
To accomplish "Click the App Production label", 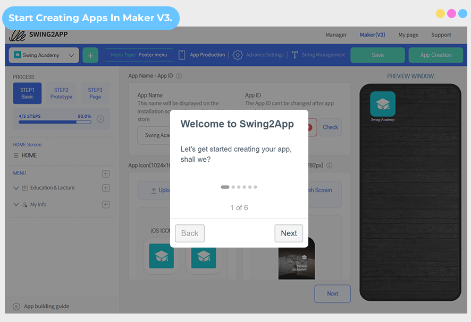I will (207, 55).
